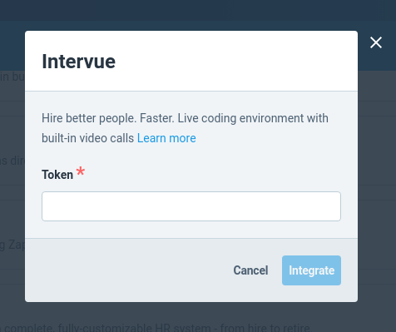Close the Intervue dialog with the X icon
396x332 pixels.
click(x=376, y=42)
